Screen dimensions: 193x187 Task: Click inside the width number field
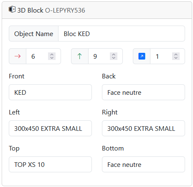click(38, 56)
